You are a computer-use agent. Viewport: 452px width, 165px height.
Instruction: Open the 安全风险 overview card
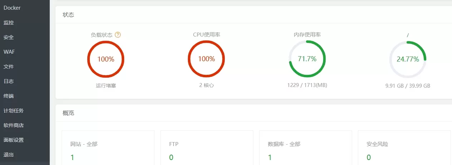404,147
